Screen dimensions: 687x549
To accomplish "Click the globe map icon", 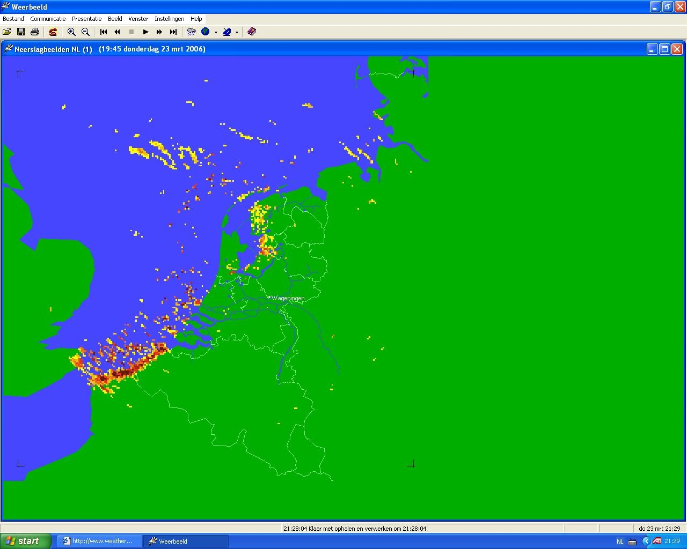I will point(206,32).
